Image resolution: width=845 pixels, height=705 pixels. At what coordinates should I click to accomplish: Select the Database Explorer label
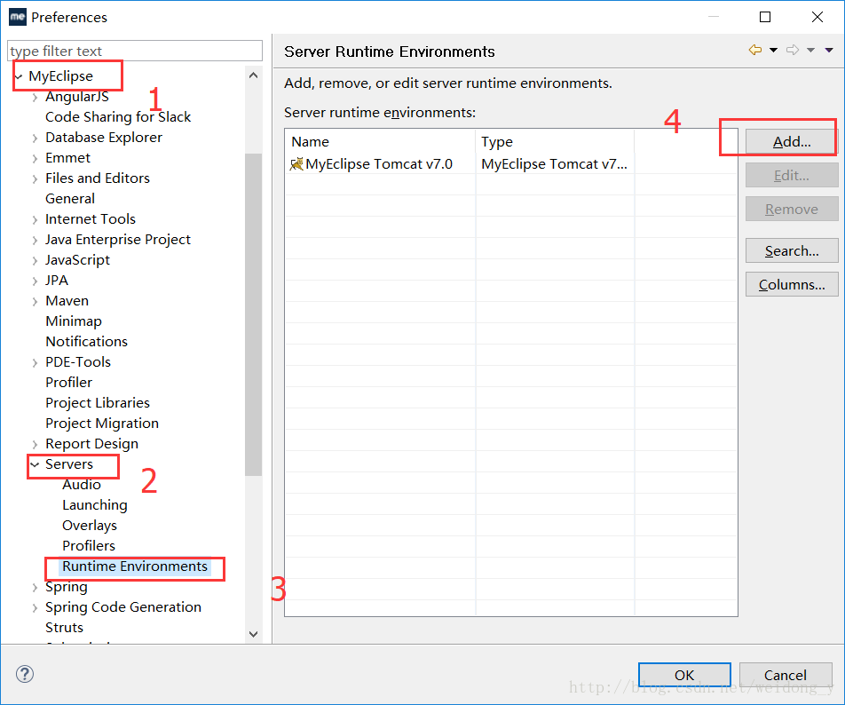pos(104,138)
